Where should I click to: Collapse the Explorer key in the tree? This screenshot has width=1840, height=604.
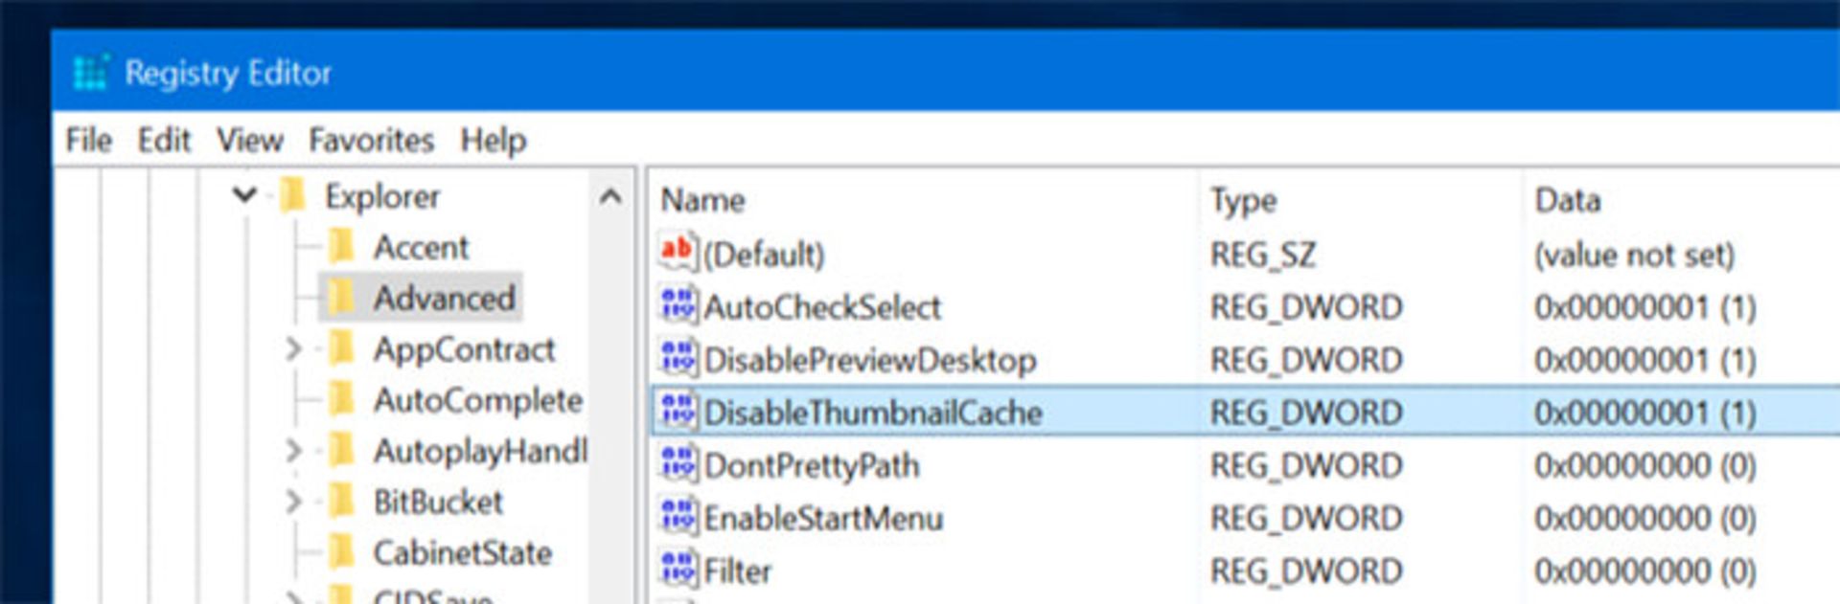point(244,195)
